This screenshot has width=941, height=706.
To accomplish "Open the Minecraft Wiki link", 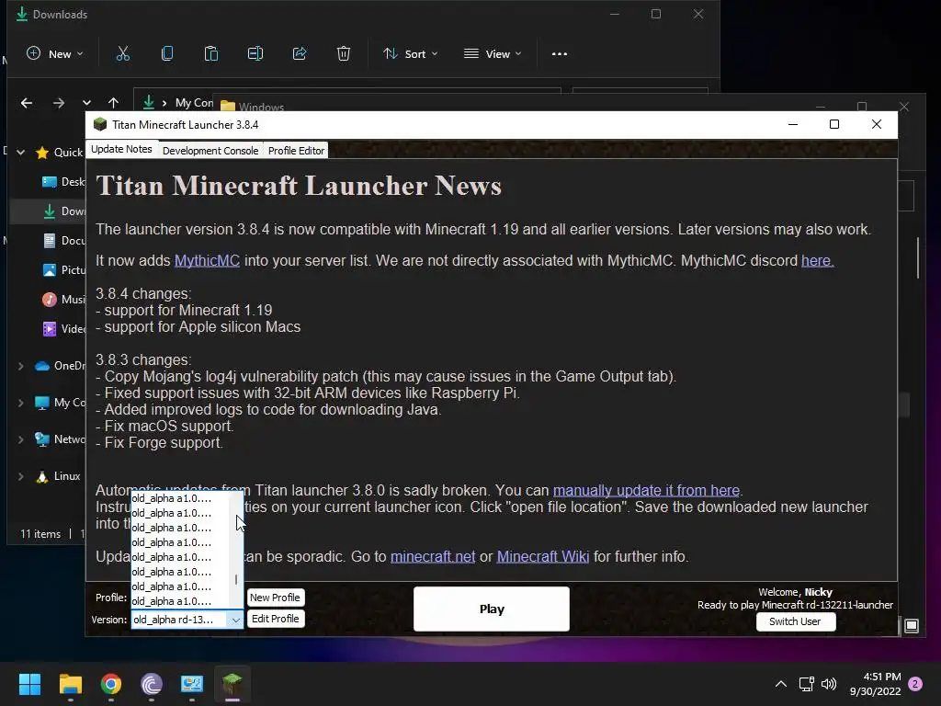I will point(542,556).
